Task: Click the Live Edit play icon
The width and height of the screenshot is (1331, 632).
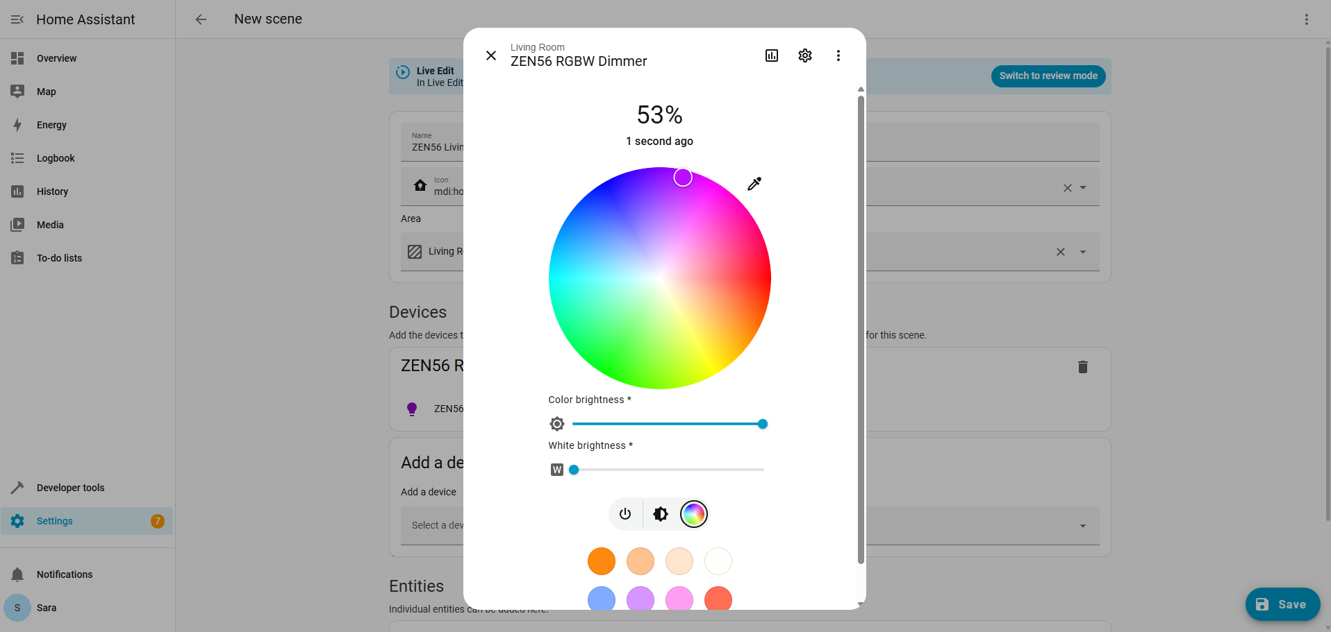Action: pos(403,72)
